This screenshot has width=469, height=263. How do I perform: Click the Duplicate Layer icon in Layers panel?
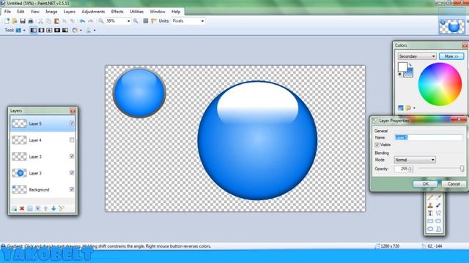click(x=30, y=208)
